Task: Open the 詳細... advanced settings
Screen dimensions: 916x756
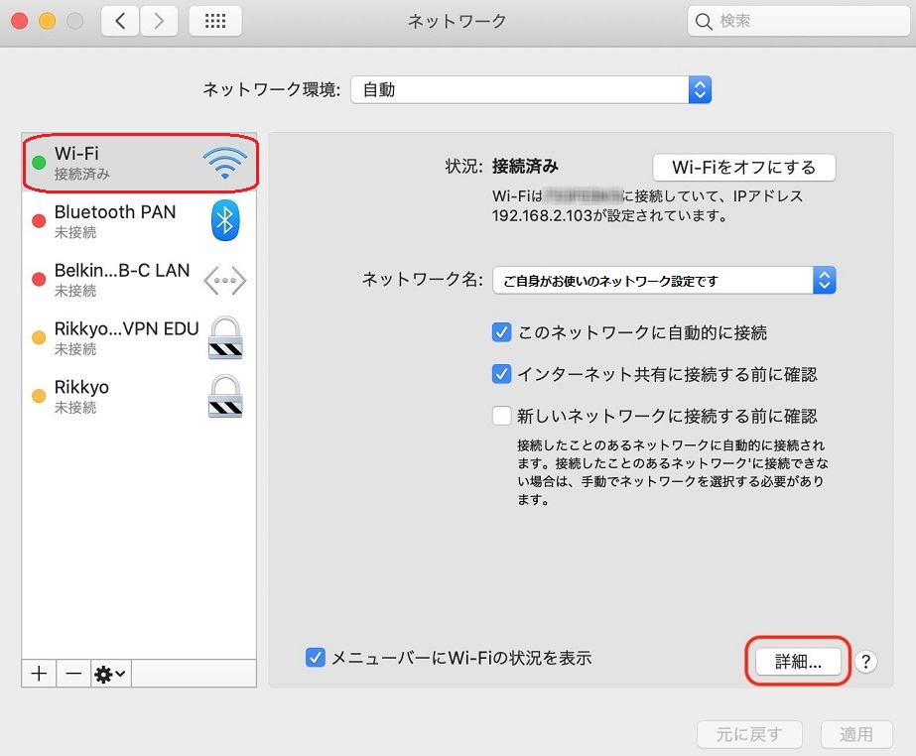Action: coord(798,662)
